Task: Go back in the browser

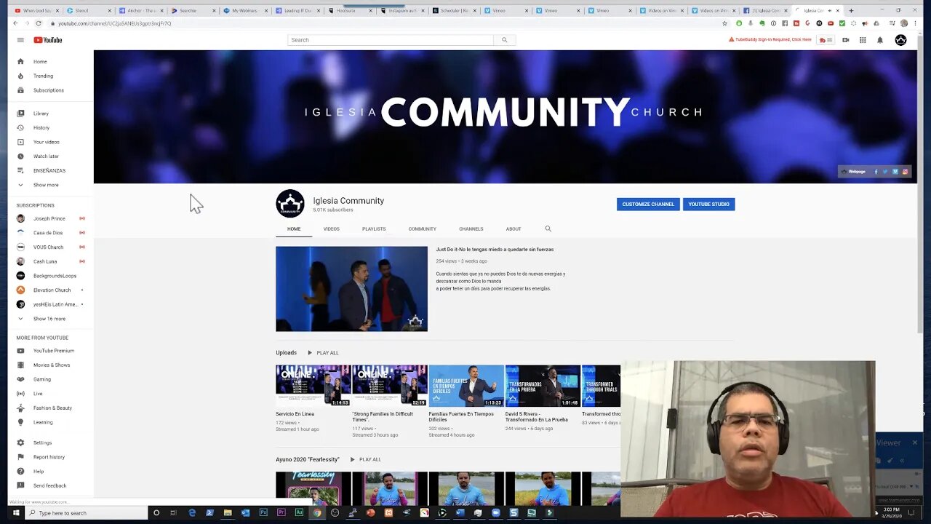Action: coord(15,23)
